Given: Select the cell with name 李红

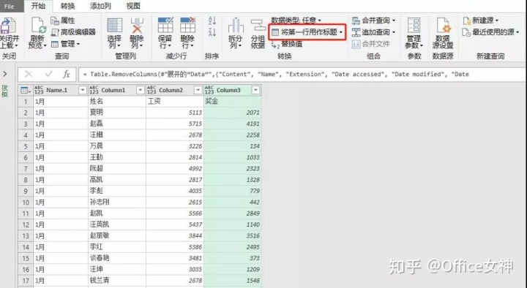Looking at the screenshot, I should pos(117,247).
